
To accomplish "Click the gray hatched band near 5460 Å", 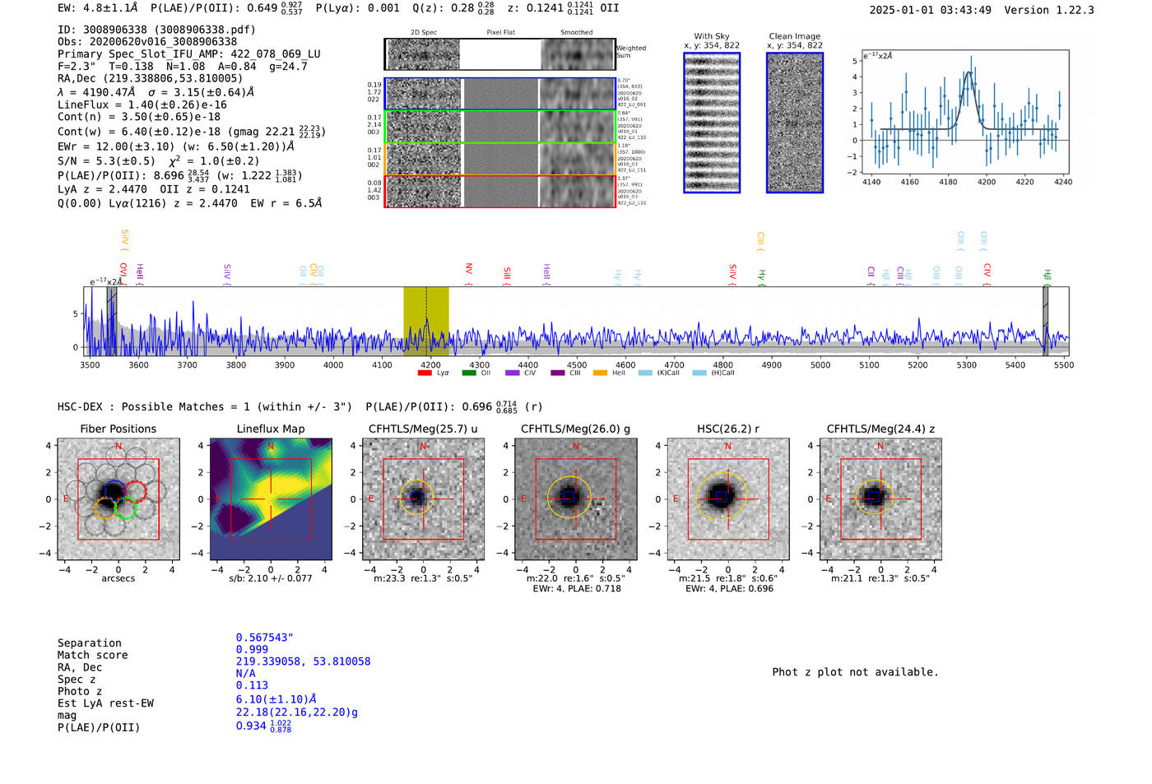I will 1046,322.
